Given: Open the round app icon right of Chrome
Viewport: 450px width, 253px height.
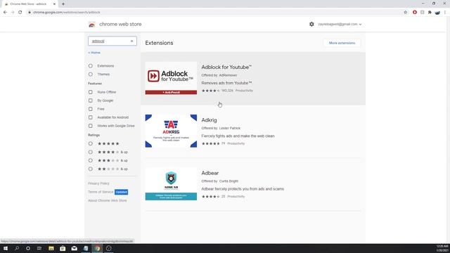Looking at the screenshot, I should tap(109, 248).
